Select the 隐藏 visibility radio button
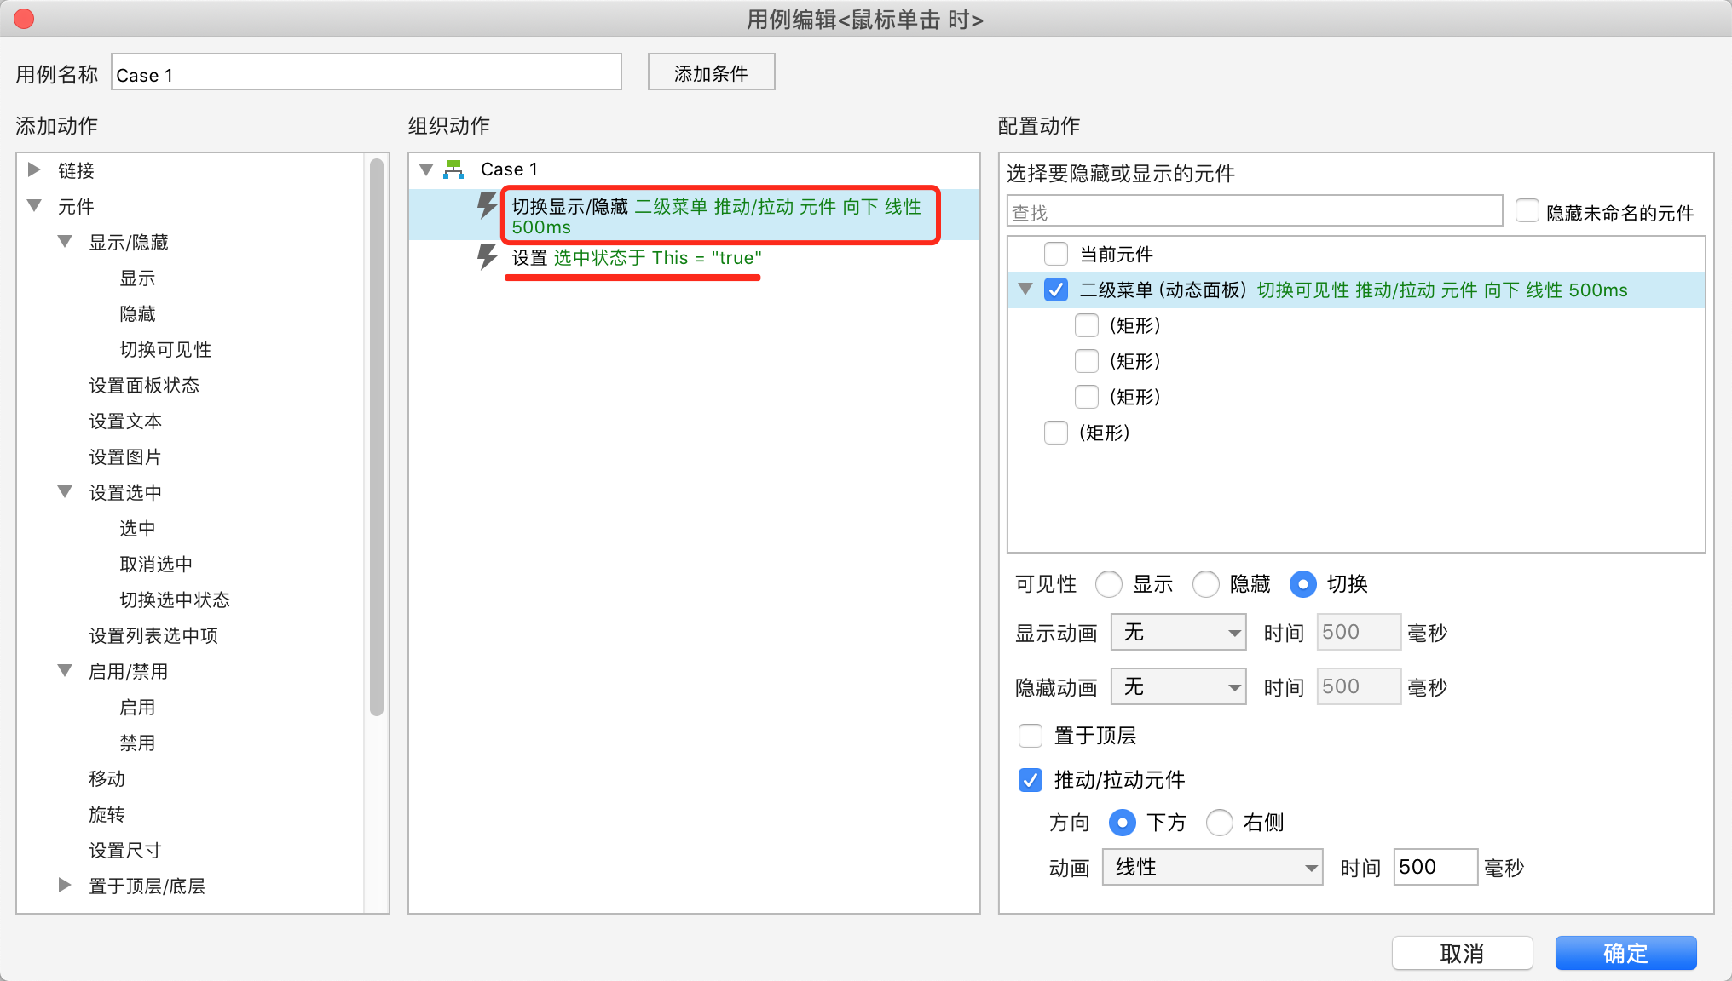 [x=1206, y=584]
